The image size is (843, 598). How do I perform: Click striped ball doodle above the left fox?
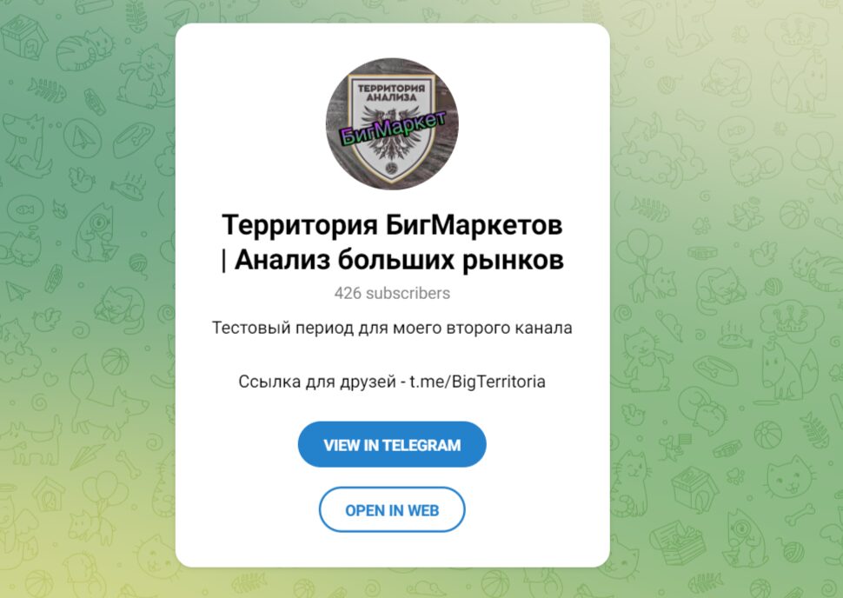[116, 362]
